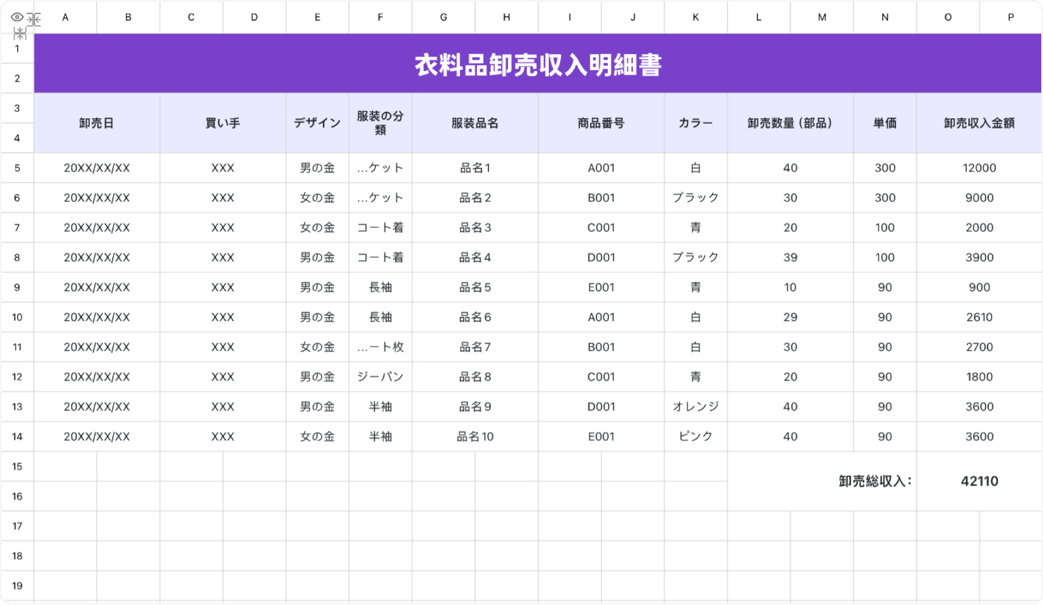
Task: Click date 20XX/XX/XX in row 5
Action: (x=97, y=168)
